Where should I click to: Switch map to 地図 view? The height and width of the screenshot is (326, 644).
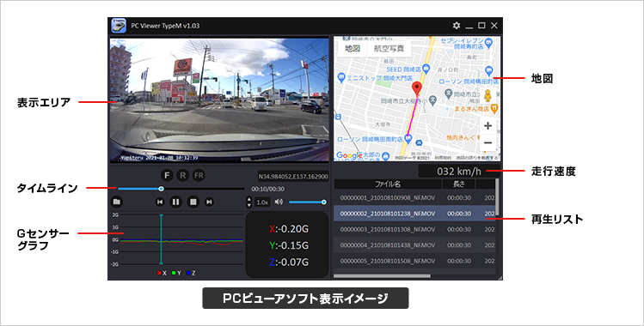353,48
